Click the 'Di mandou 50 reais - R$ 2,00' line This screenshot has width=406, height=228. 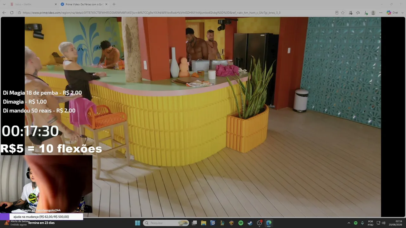point(39,111)
